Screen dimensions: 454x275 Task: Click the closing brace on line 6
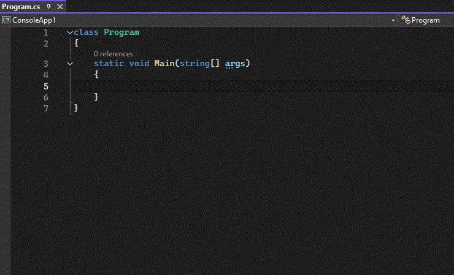pos(96,97)
